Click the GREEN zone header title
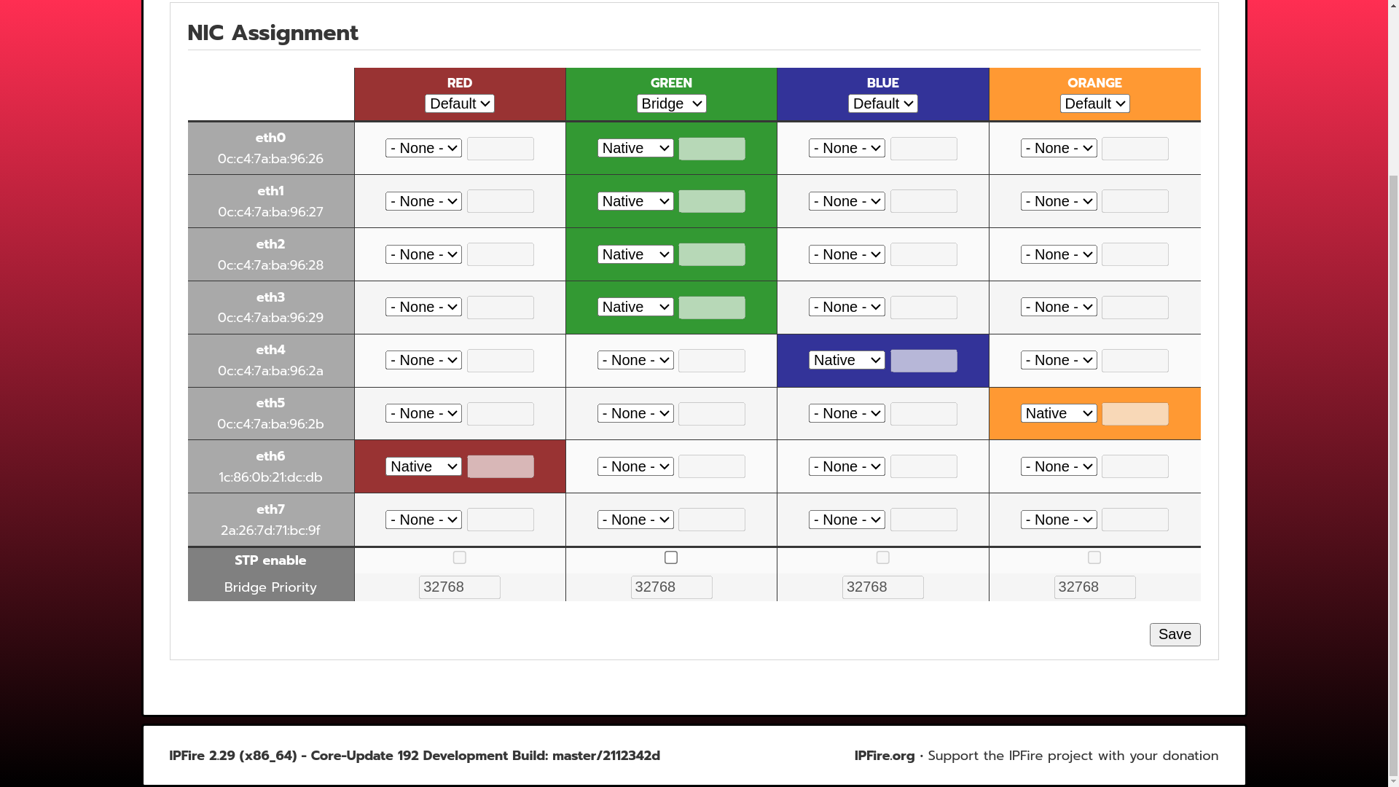Screen dimensions: 1399x787 671,83
